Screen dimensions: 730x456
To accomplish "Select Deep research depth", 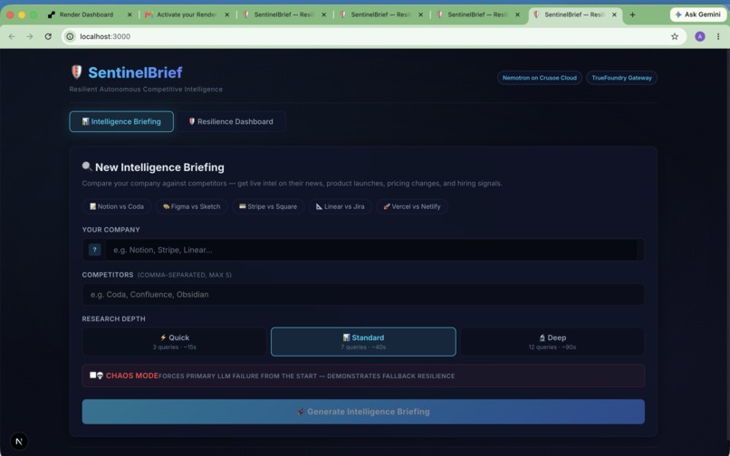I will coord(552,341).
